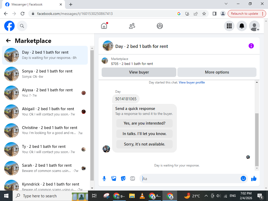Open Day's rental conversation

pos(45,55)
